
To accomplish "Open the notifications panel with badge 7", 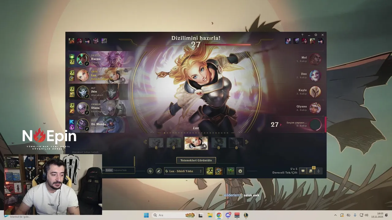I will [311, 171].
